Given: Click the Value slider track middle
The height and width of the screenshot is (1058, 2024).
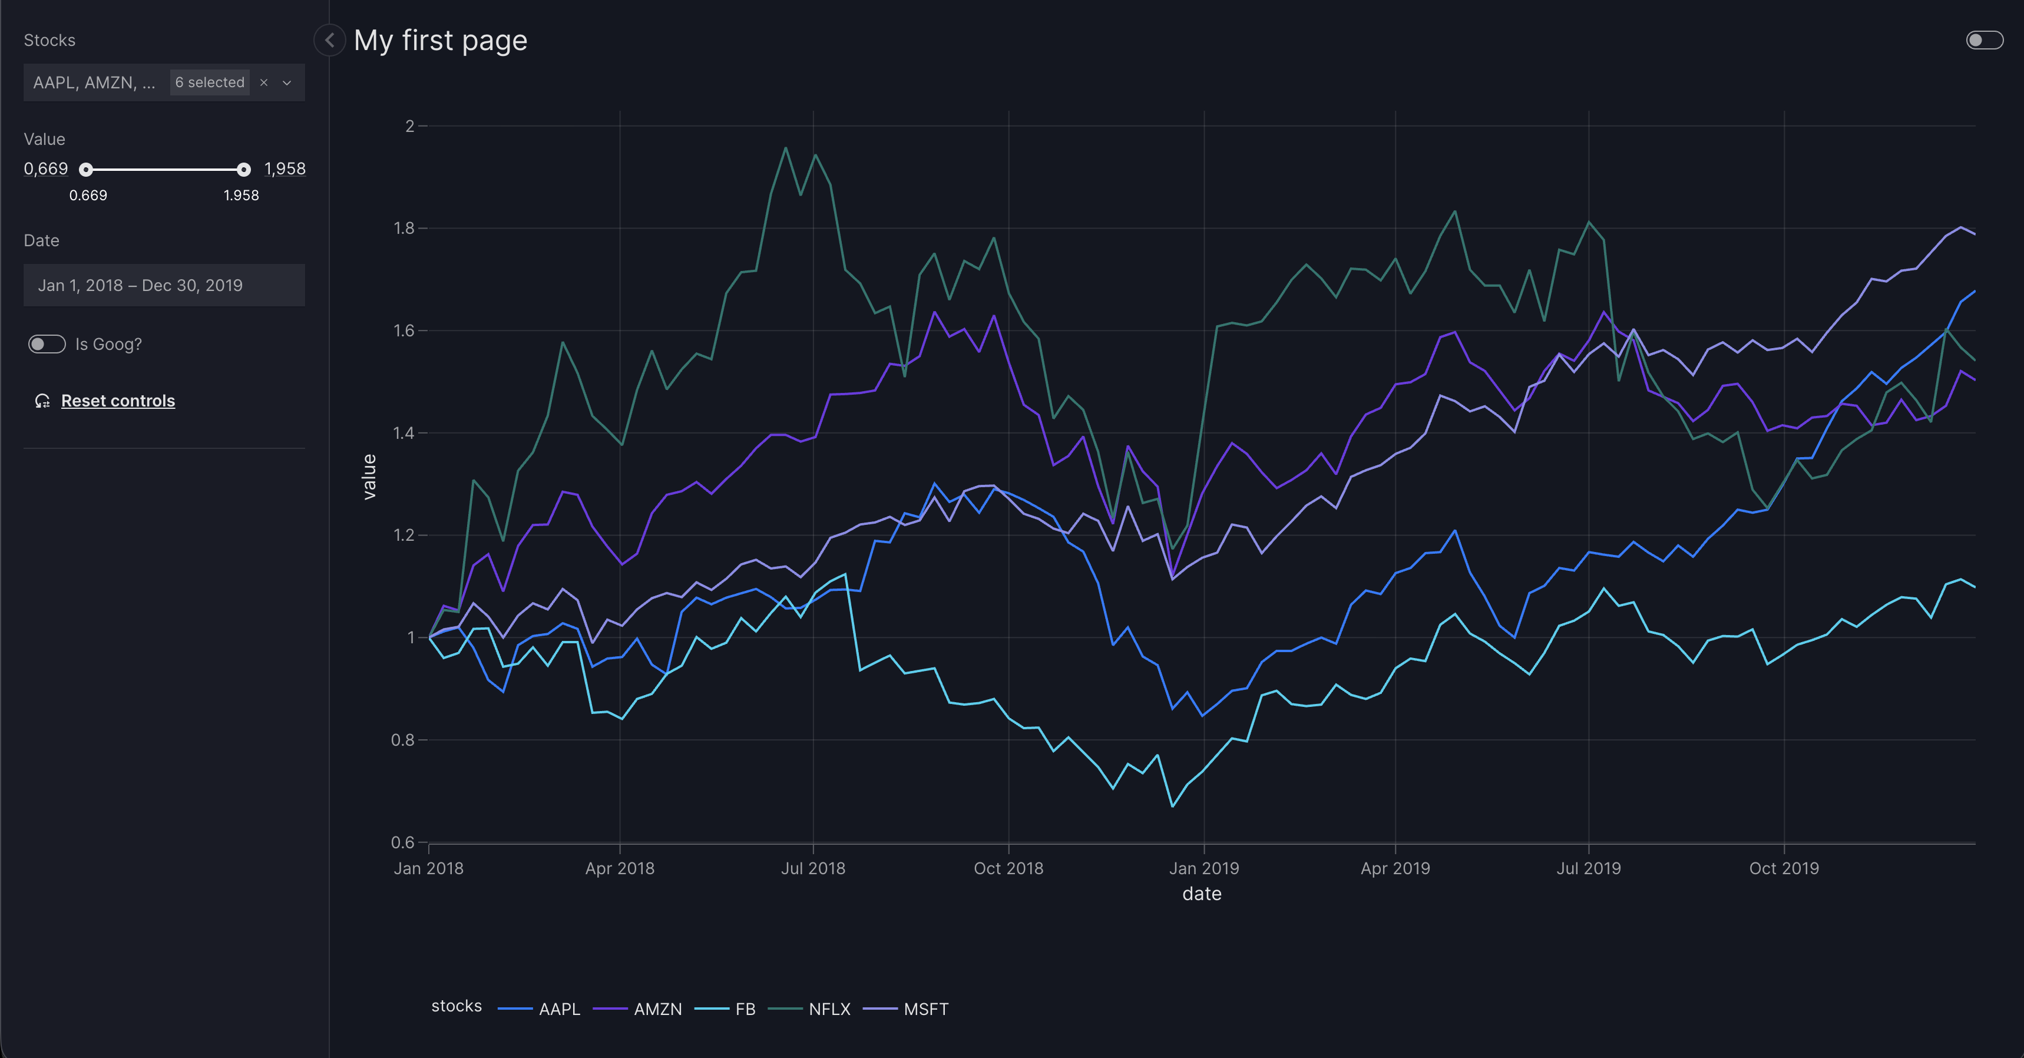Looking at the screenshot, I should tap(165, 170).
